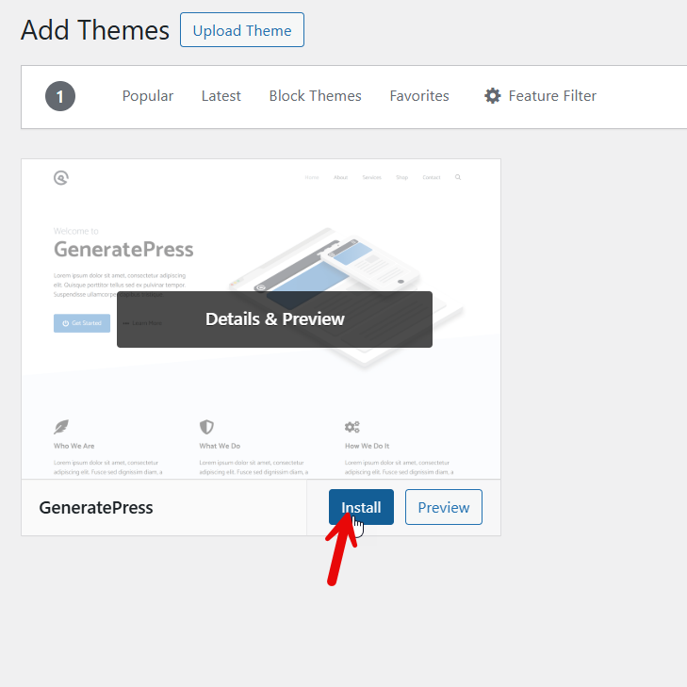Image resolution: width=687 pixels, height=687 pixels.
Task: Click the Get Started button in screenshot
Action: (x=82, y=323)
